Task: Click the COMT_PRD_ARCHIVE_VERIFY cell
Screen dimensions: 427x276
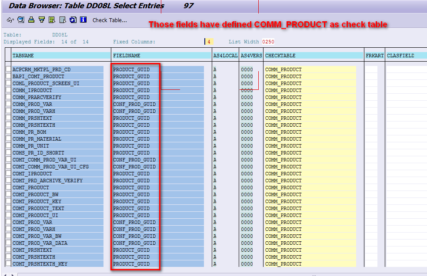Action: [x=57, y=181]
